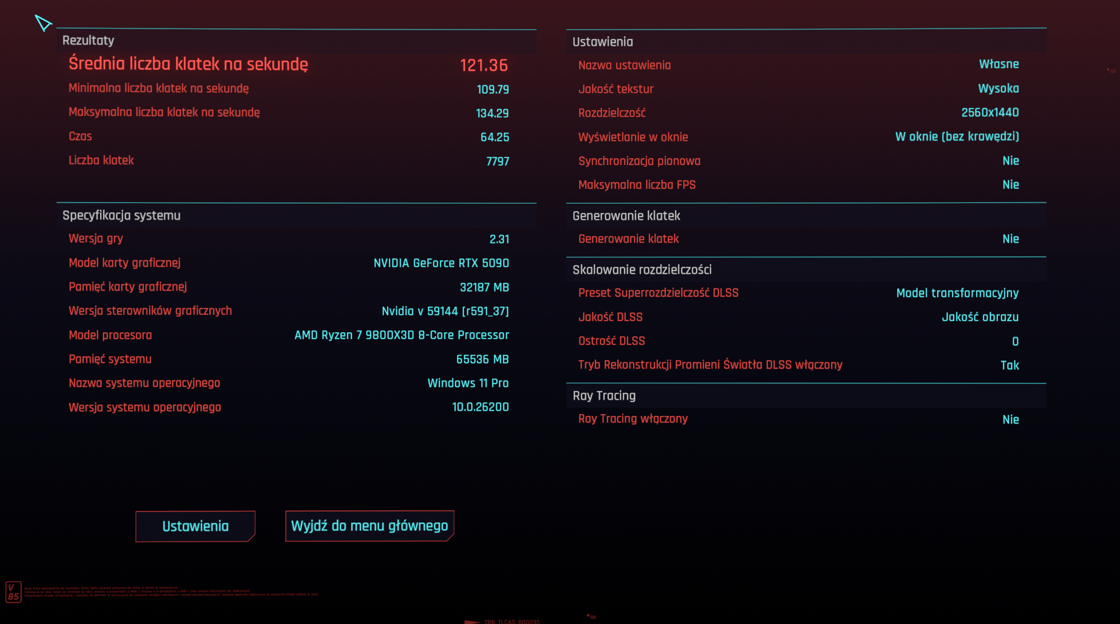Click the NVIDIA GeForce RTX 5090 text

(441, 263)
